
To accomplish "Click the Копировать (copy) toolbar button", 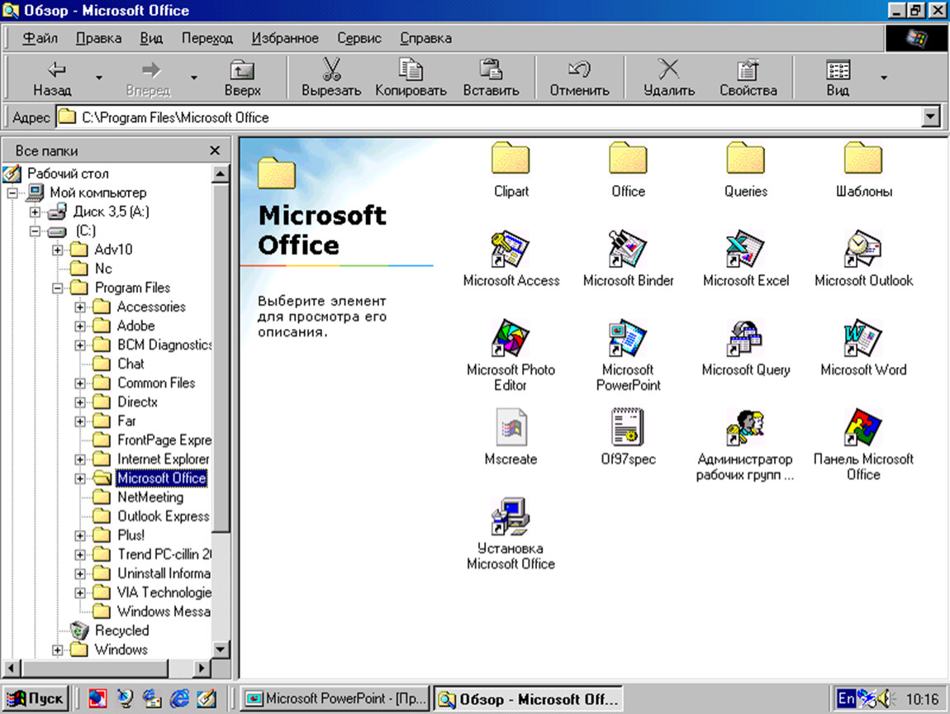I will [x=411, y=78].
